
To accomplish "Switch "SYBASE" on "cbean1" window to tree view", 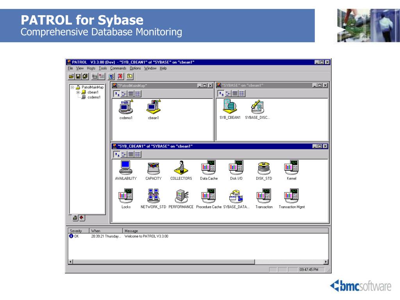I will tap(228, 94).
